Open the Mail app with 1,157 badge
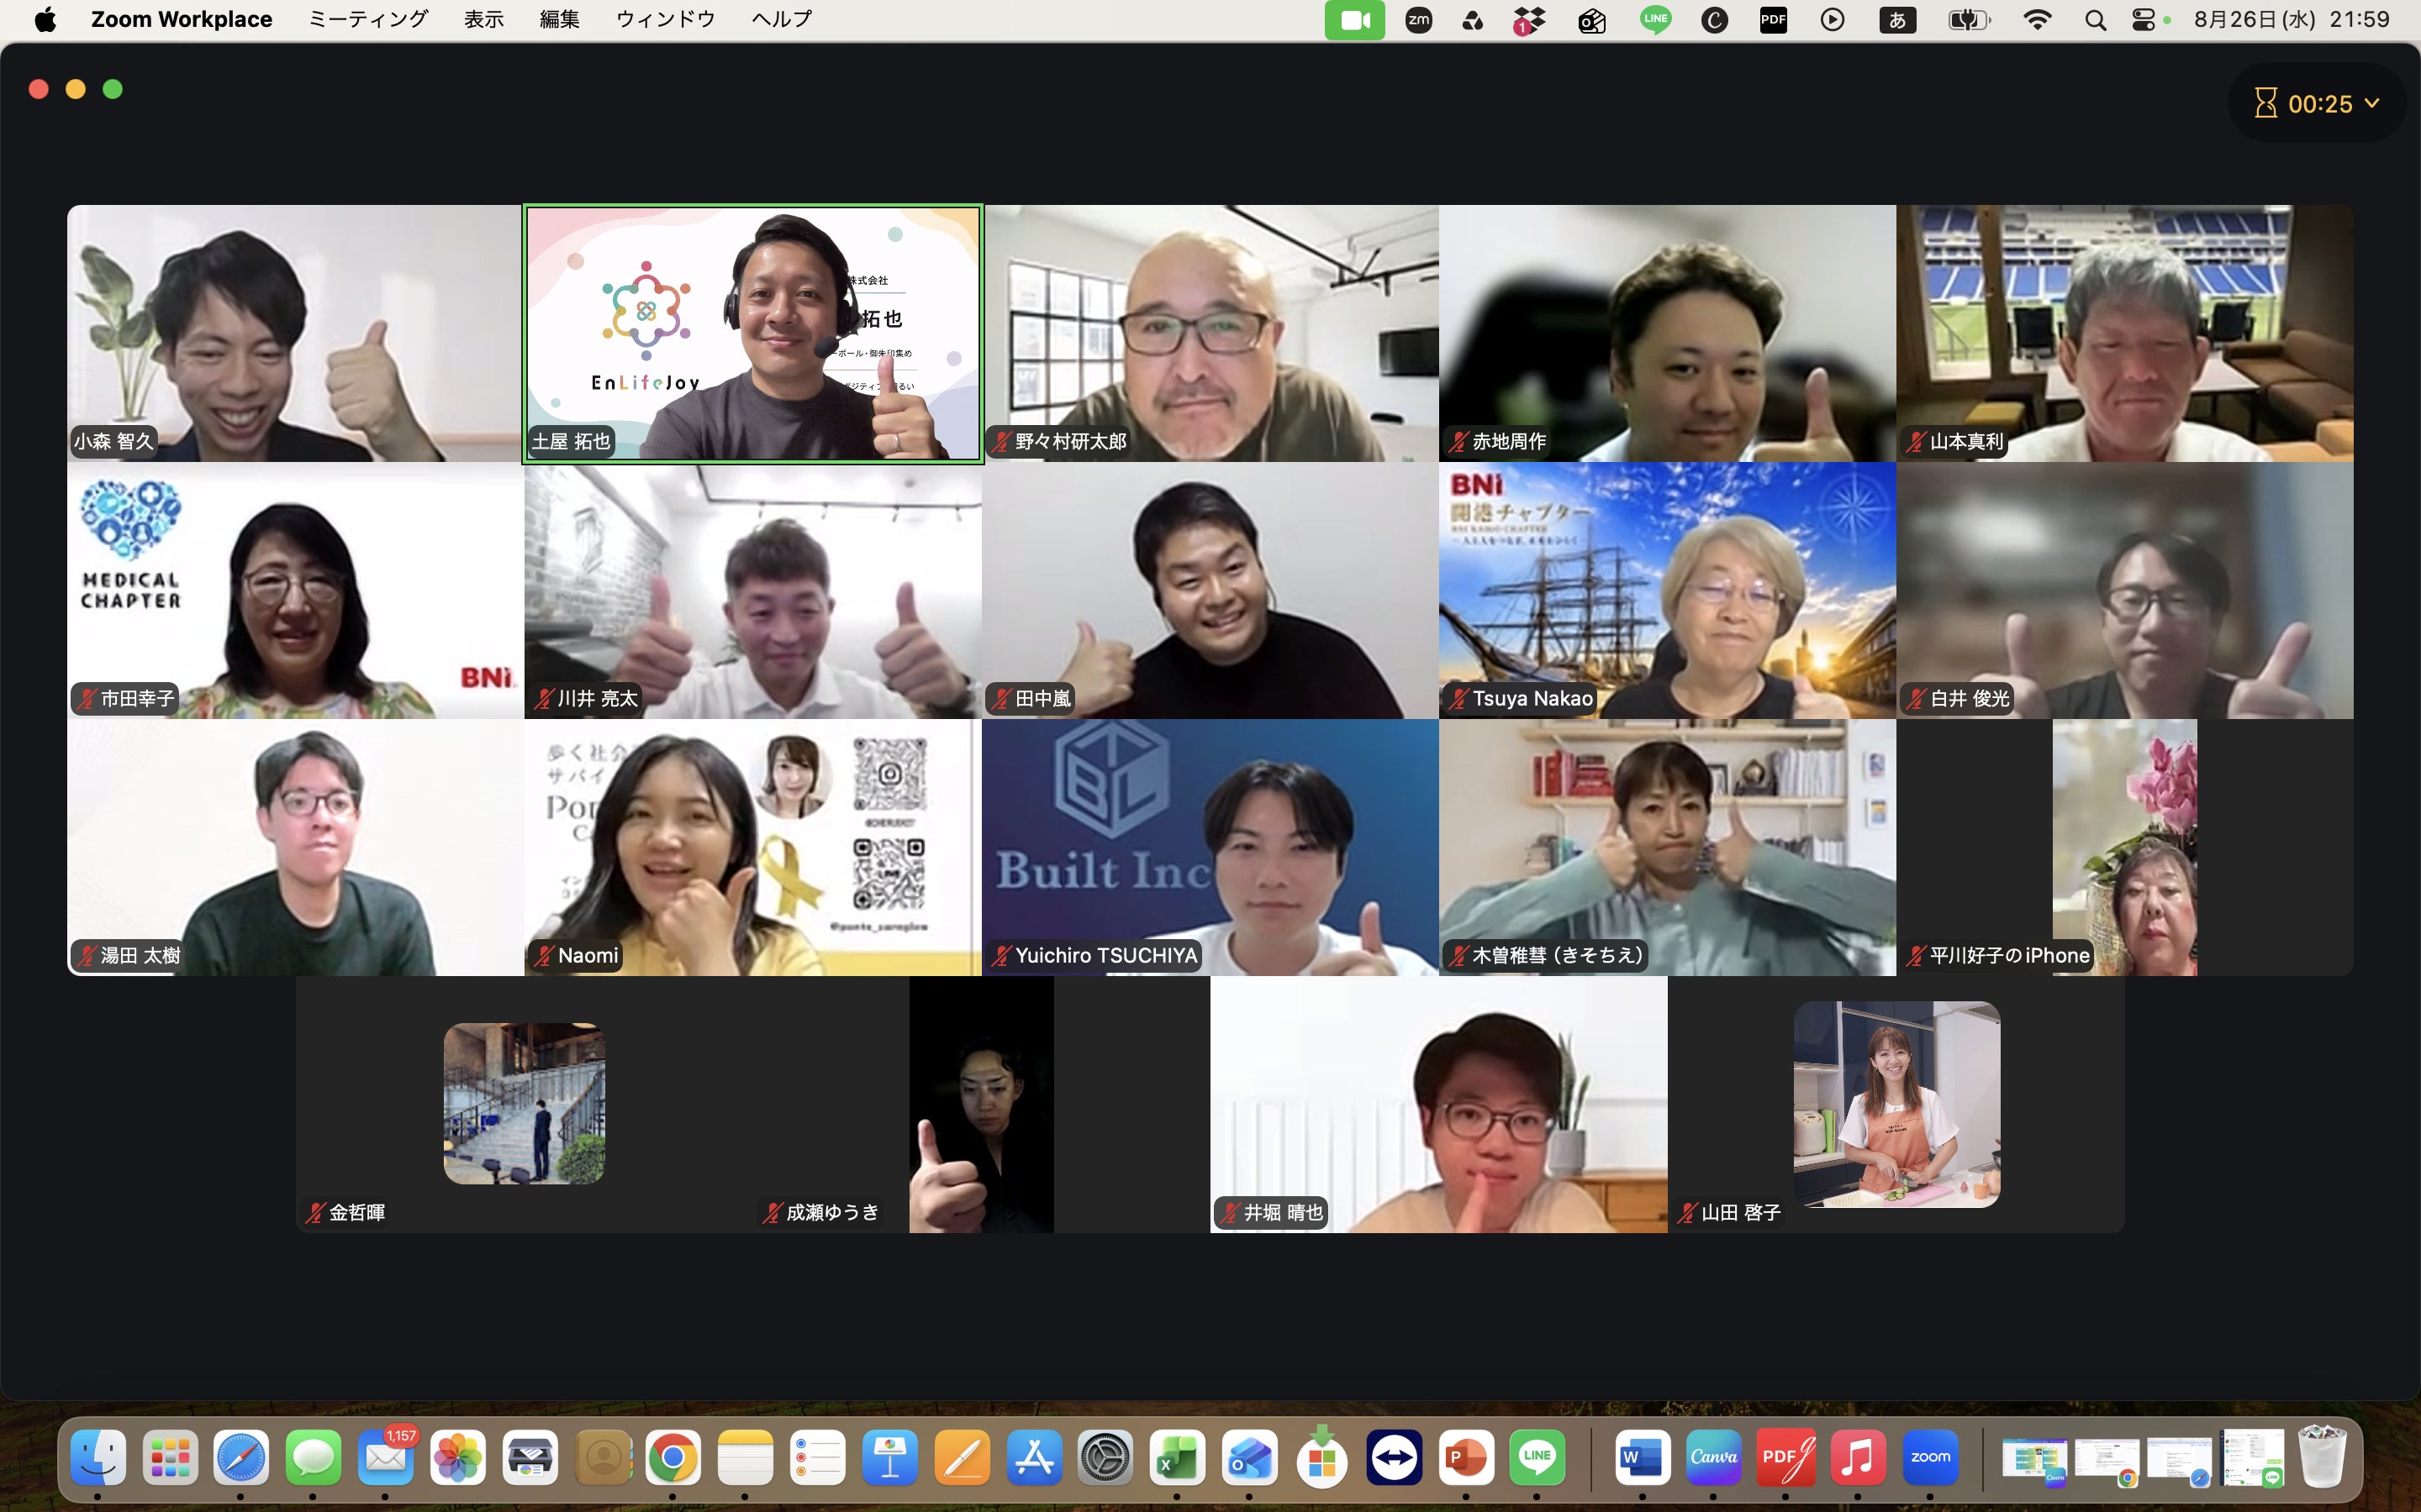 (x=385, y=1459)
